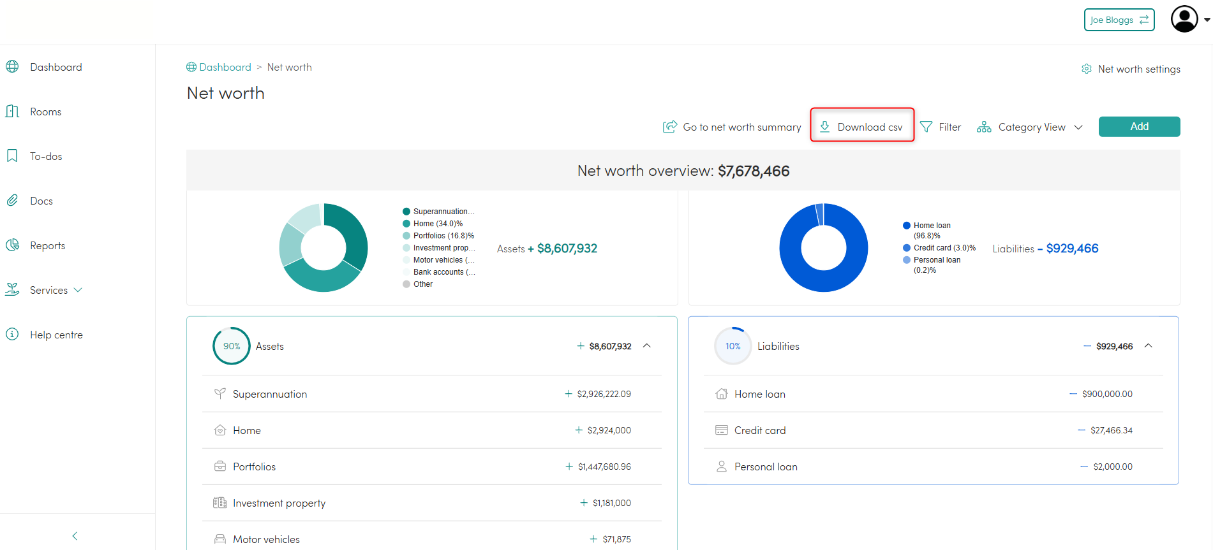This screenshot has width=1213, height=550.
Task: Open Reports in the sidebar
Action: point(48,245)
